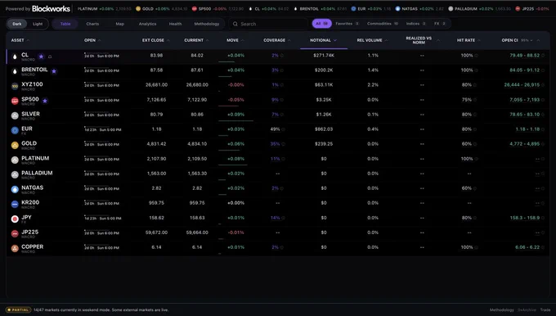Viewport: 556px width, 316px height.
Task: Click the XYZ100 asset logo icon
Action: (15, 86)
